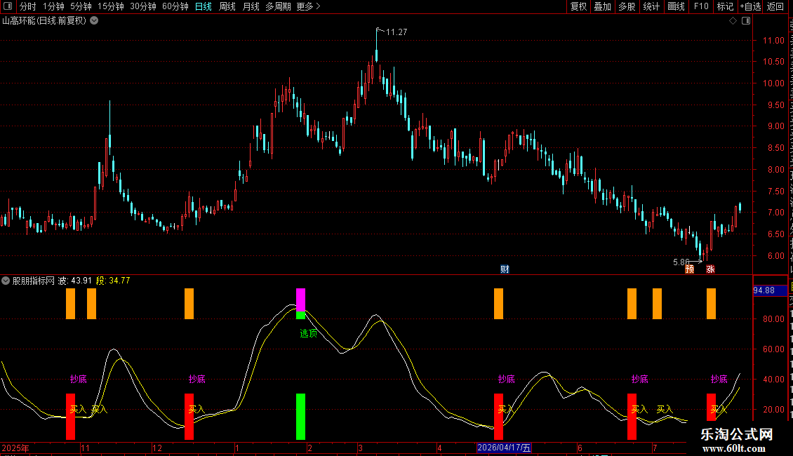Viewport: 793px width, 456px height.
Task: Open the 多周期 multi-period view
Action: [278, 6]
